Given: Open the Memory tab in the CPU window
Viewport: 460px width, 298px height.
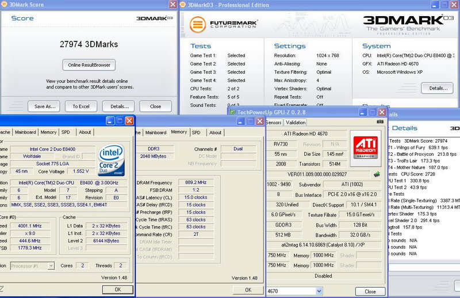Looking at the screenshot, I should click(48, 132).
